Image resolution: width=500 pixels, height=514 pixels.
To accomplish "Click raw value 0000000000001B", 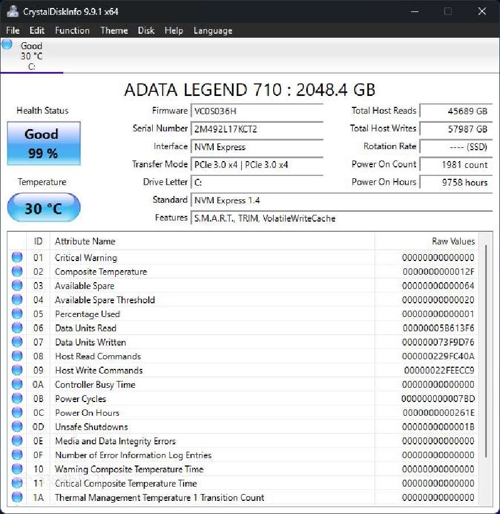I will click(438, 427).
